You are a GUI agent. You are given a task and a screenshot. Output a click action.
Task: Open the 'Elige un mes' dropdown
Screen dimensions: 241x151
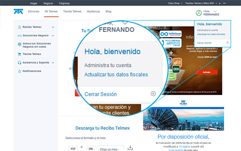pos(110,149)
